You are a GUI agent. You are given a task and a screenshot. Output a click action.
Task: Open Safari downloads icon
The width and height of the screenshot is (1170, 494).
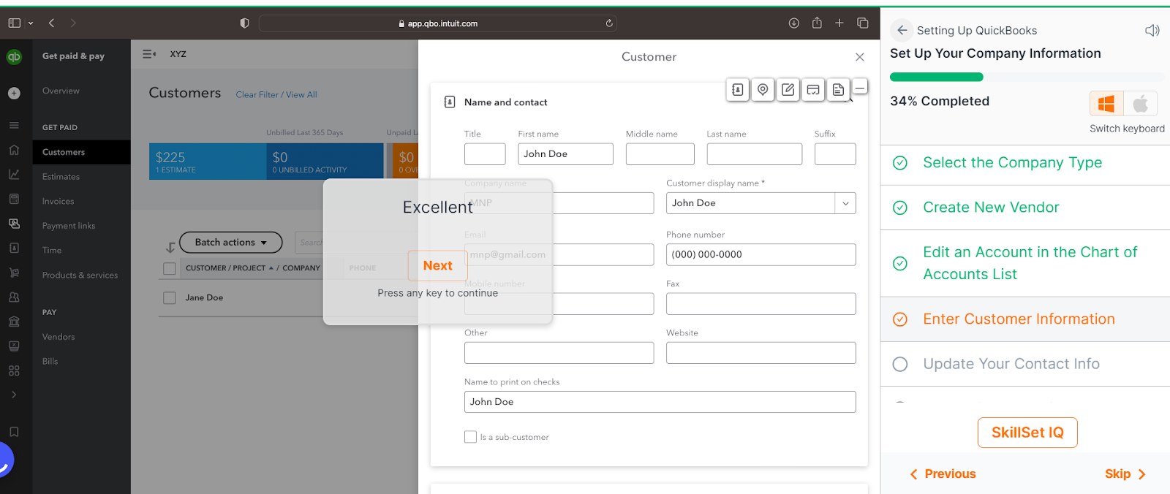tap(794, 23)
